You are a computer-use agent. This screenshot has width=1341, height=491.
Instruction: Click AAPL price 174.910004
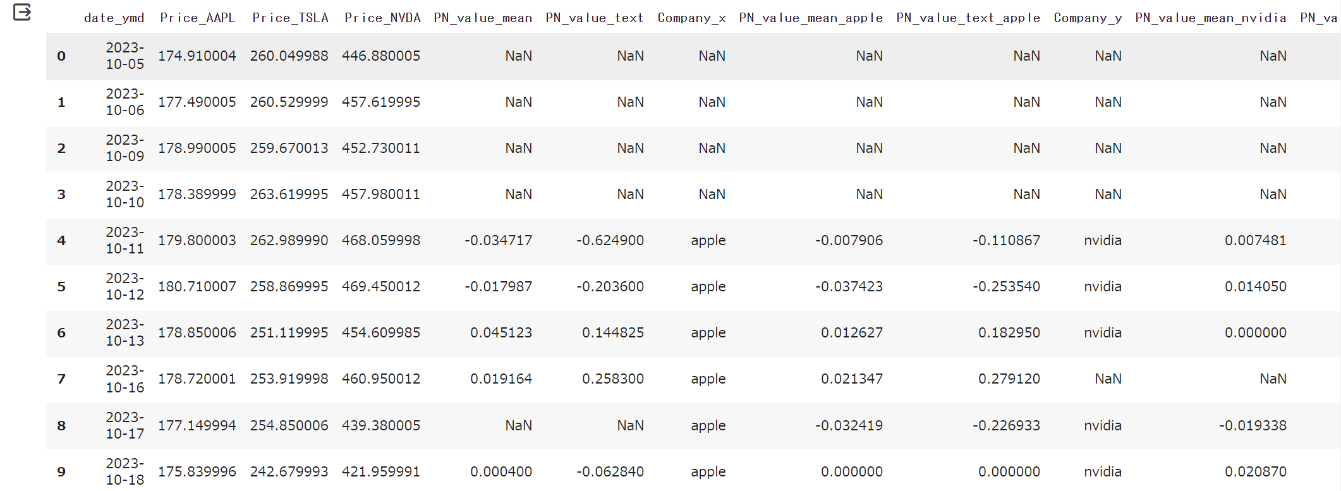pos(197,56)
